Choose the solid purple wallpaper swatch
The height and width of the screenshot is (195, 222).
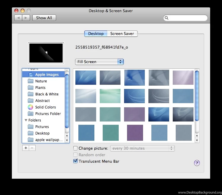135,132
